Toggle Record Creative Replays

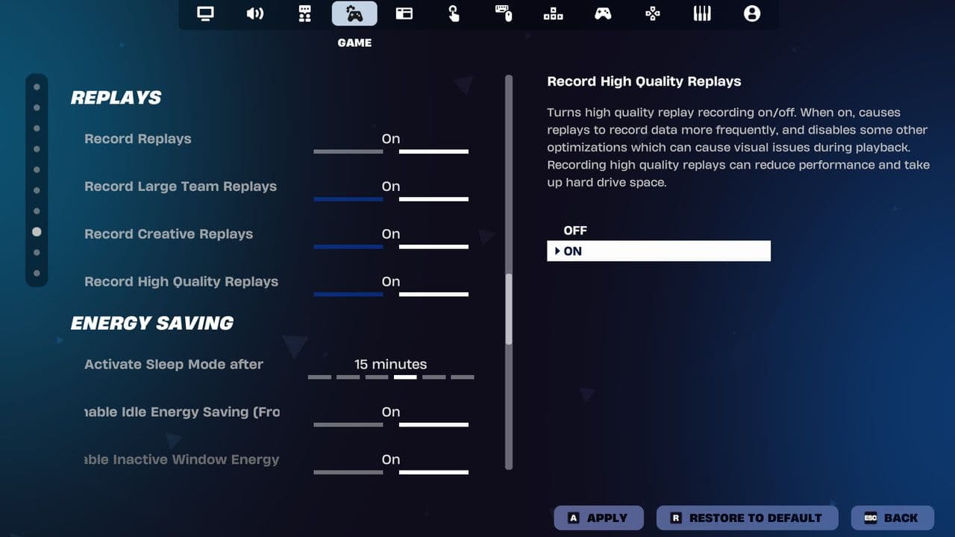pos(391,238)
